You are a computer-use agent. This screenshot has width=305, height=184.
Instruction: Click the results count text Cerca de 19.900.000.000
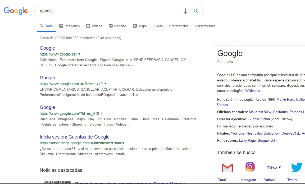pyautogui.click(x=80, y=38)
